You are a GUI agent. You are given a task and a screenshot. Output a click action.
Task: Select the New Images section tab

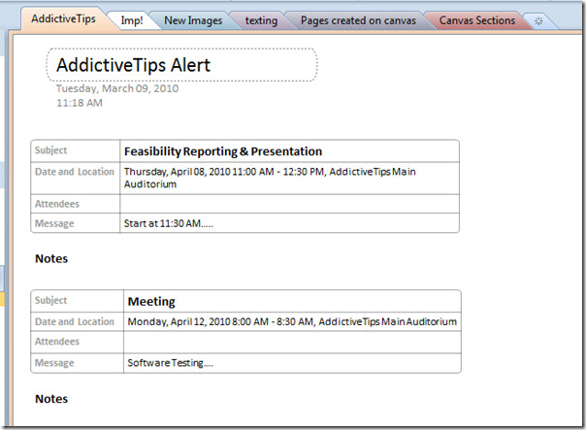(193, 20)
